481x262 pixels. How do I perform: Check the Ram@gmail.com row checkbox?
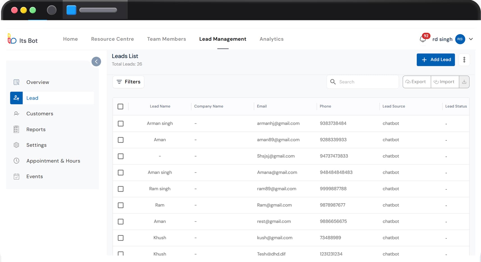(x=121, y=205)
